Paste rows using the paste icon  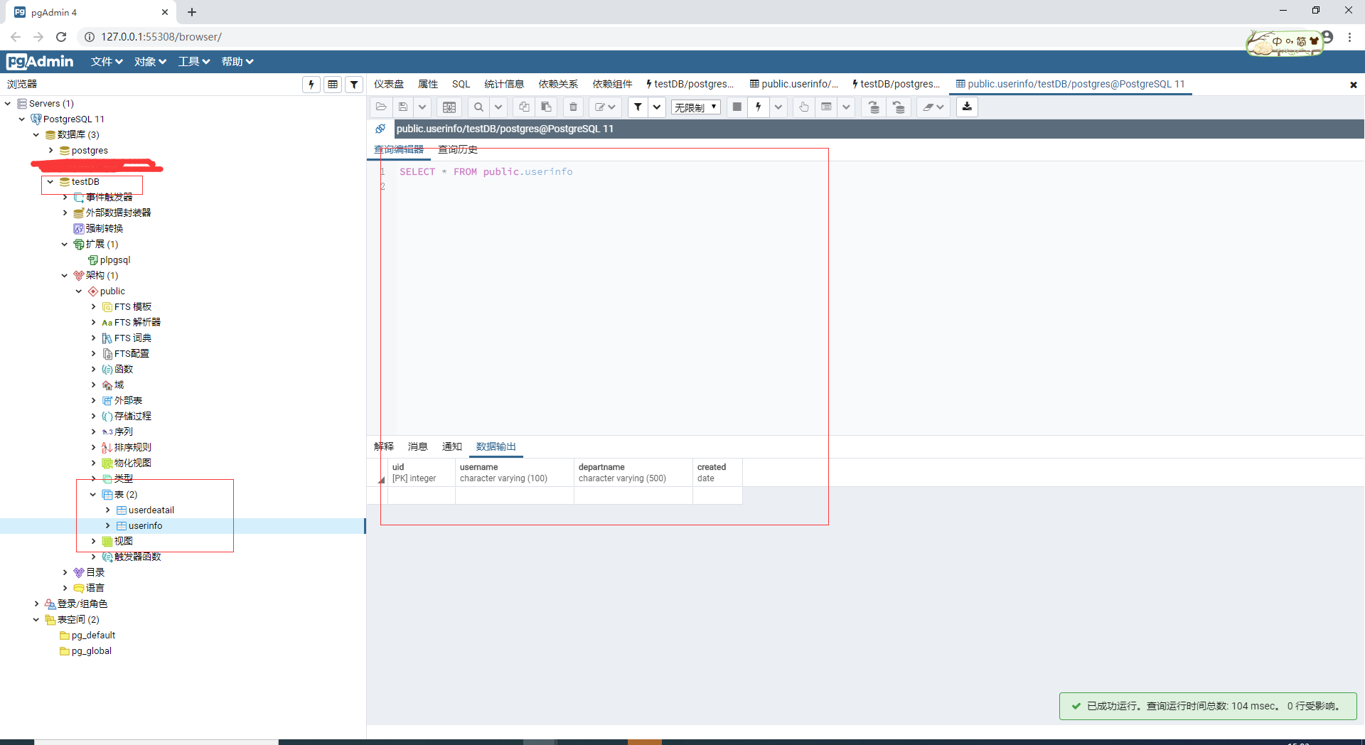click(546, 107)
